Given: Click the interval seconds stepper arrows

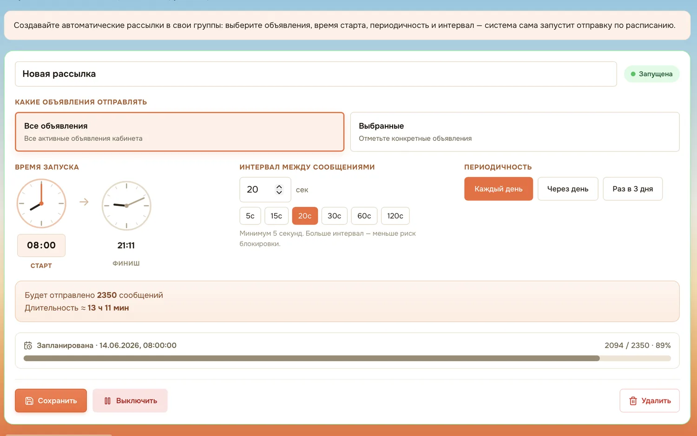Looking at the screenshot, I should click(x=279, y=190).
